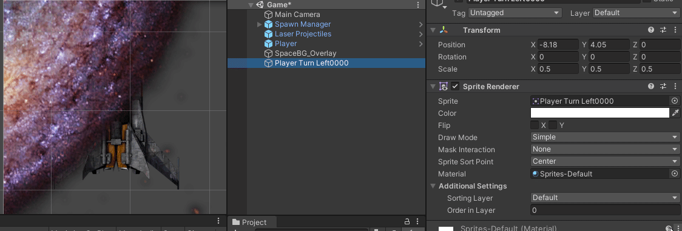Open the Layer dropdown set to Default
This screenshot has height=231, width=682.
(635, 13)
